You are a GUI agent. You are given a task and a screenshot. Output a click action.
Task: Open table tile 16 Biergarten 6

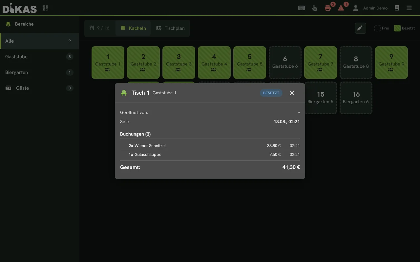tap(356, 98)
